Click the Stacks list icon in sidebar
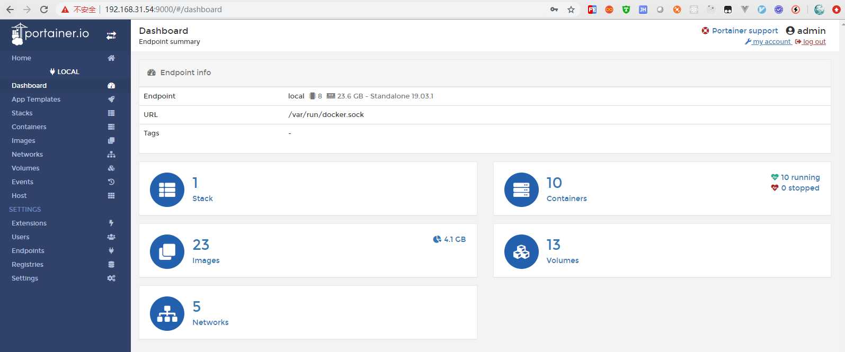Screen dimensions: 845x352 (111, 113)
